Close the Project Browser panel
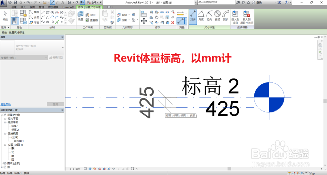Viewport: 327px width, 175px height. [x=62, y=110]
